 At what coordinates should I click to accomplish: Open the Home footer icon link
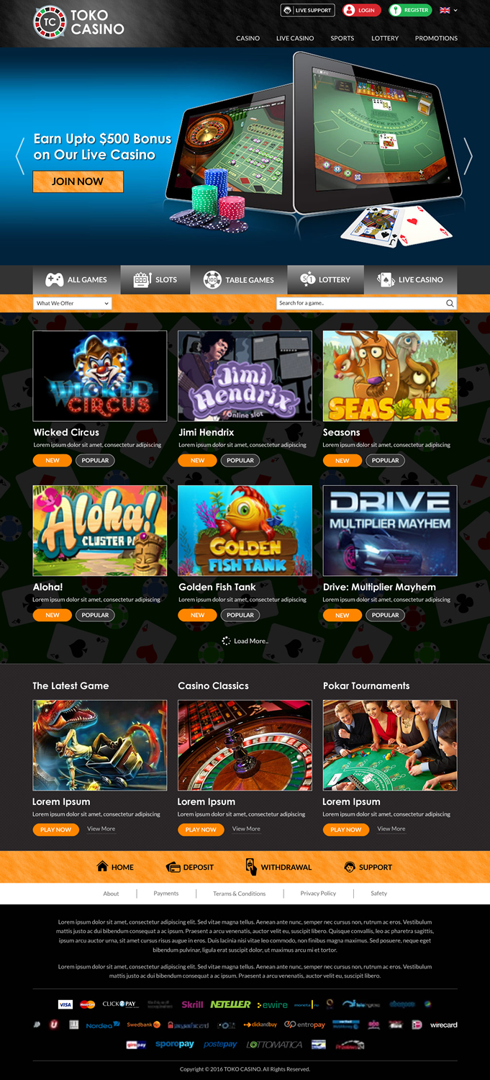tap(115, 867)
